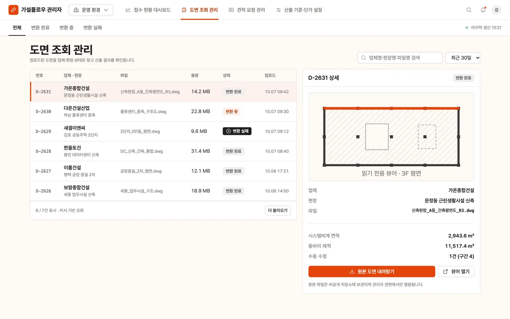Open the 김 user avatar menu
Image resolution: width=510 pixels, height=319 pixels.
click(x=496, y=10)
